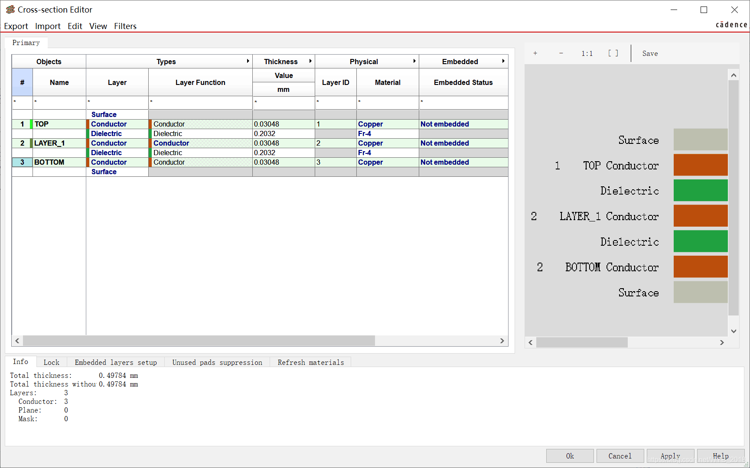Open the Filters menu
Screen dimensions: 750x468
coord(125,26)
